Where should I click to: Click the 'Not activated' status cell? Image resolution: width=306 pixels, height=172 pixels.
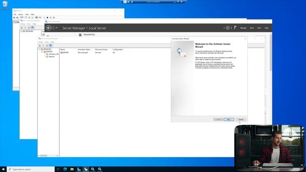[x=83, y=53]
